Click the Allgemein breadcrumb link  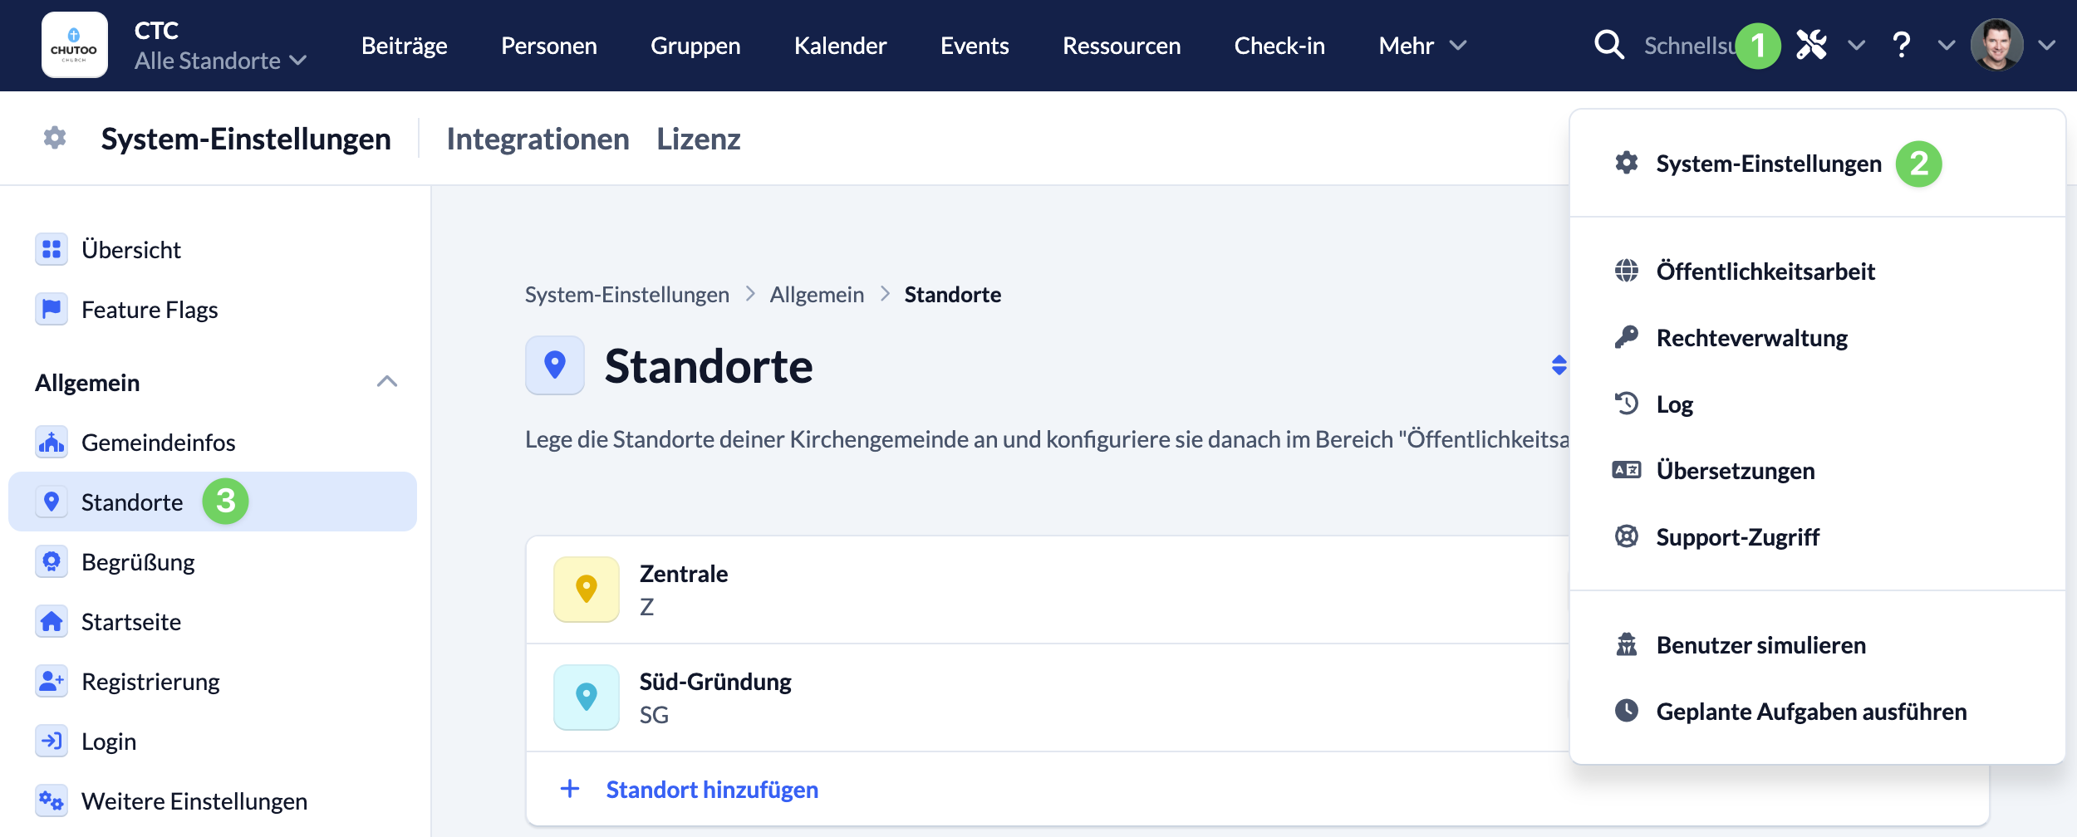pos(817,295)
